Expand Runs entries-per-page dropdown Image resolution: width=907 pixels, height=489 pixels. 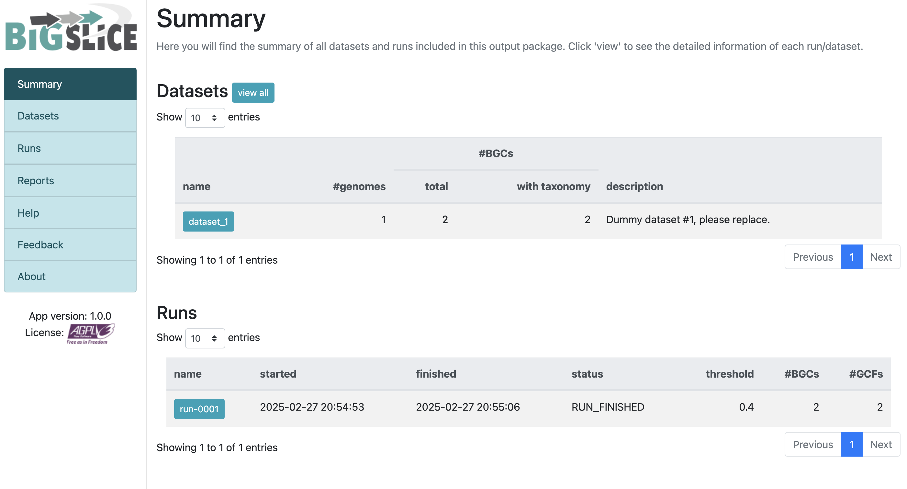[205, 338]
